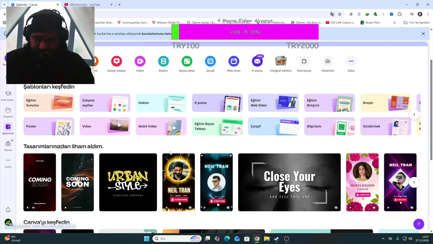This screenshot has height=244, width=433.
Task: Click the Windows Start button
Action: click(x=146, y=239)
